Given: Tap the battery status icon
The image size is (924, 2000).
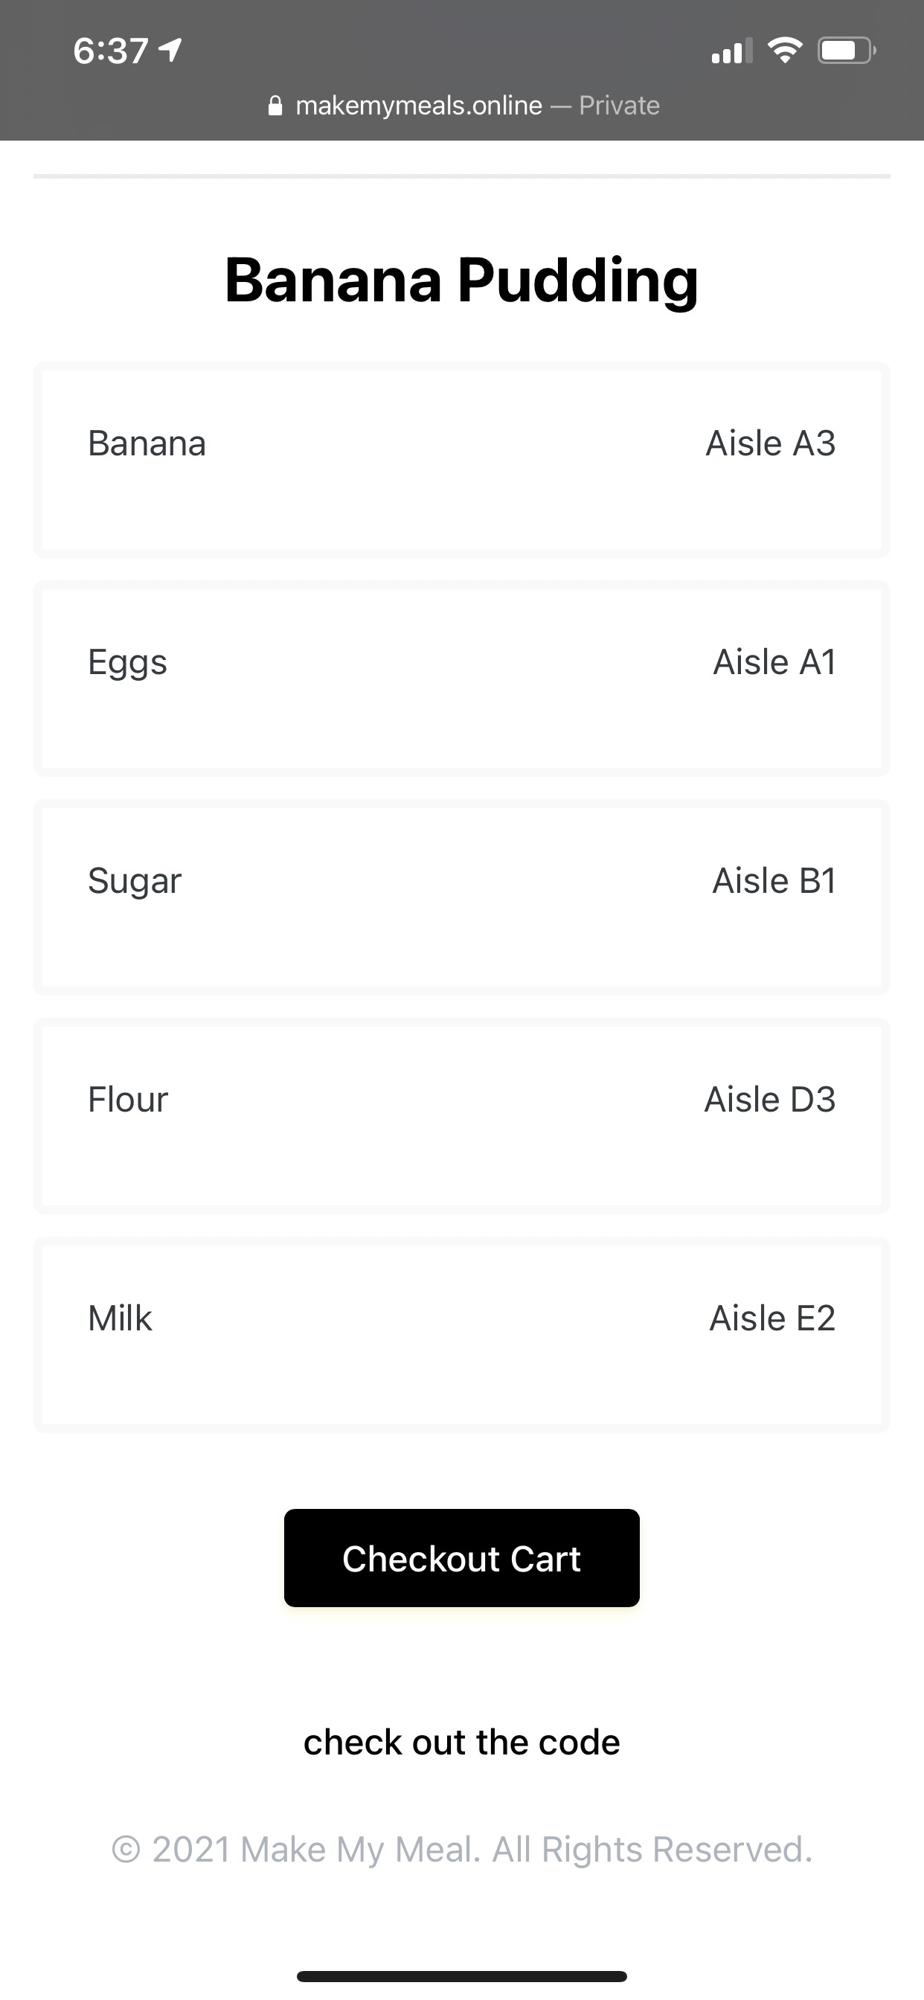Looking at the screenshot, I should [x=846, y=51].
